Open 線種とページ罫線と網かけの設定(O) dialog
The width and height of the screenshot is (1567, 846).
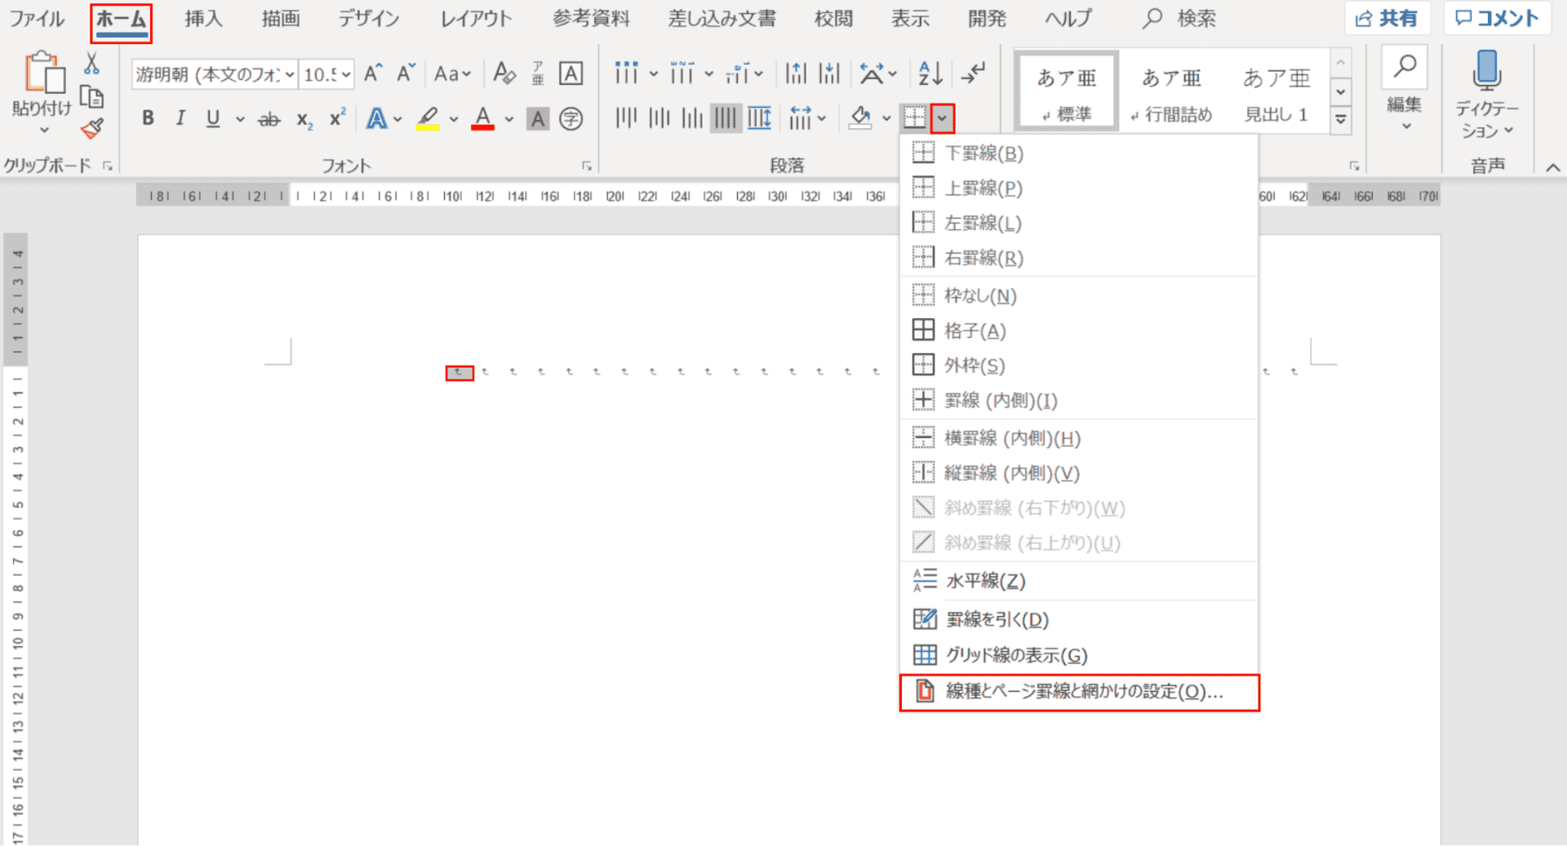click(1079, 692)
